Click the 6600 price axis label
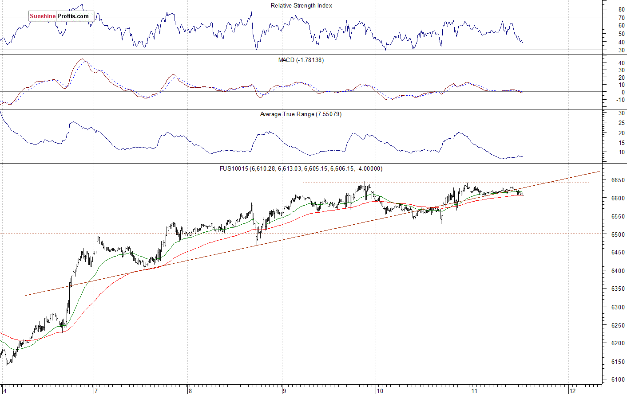The image size is (627, 394). 618,199
